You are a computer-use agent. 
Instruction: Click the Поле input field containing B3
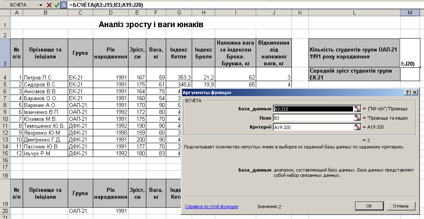click(x=313, y=118)
